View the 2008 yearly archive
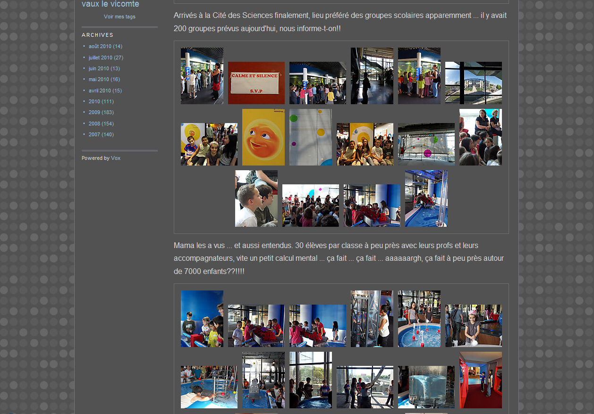Image resolution: width=594 pixels, height=414 pixels. [94, 124]
